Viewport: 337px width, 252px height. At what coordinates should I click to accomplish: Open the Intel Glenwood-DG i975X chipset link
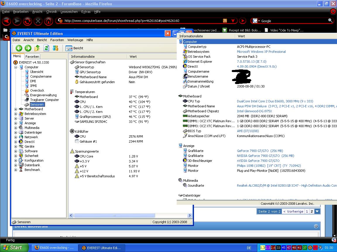pos(254,111)
